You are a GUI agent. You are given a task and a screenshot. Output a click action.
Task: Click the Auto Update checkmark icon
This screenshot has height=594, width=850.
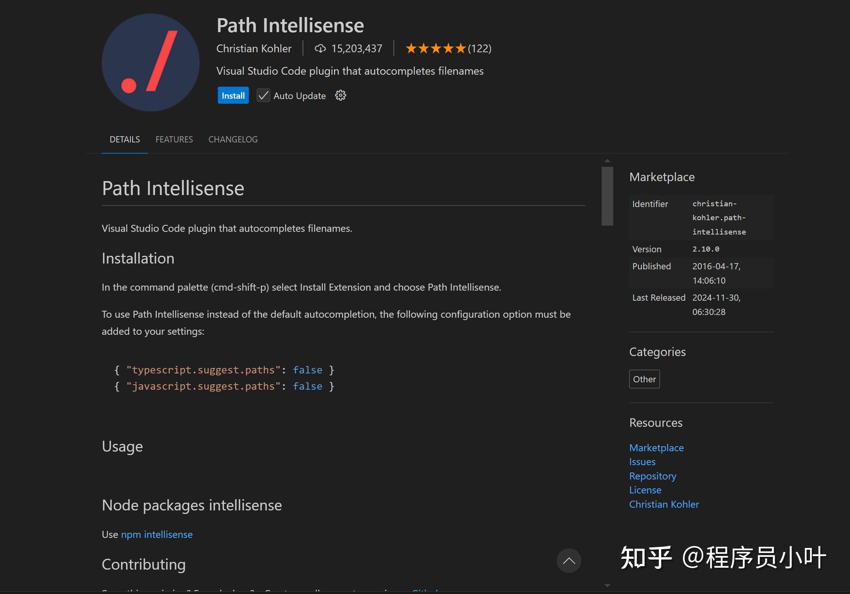[263, 95]
